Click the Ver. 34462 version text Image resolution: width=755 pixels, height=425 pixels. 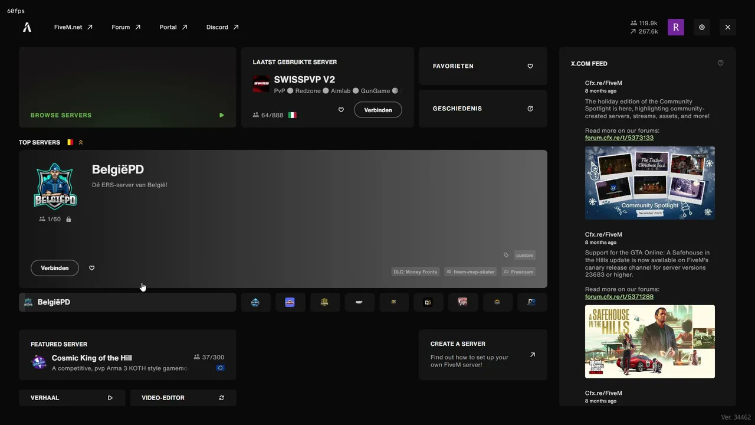click(x=736, y=417)
